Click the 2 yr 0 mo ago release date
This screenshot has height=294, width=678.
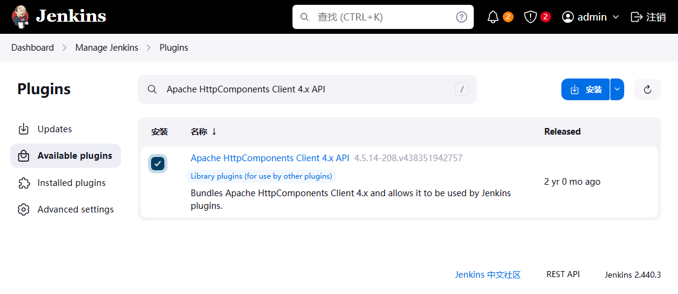point(572,182)
